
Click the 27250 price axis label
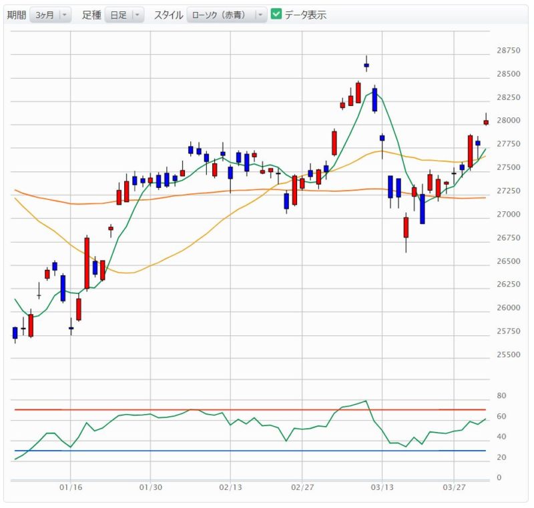(509, 191)
